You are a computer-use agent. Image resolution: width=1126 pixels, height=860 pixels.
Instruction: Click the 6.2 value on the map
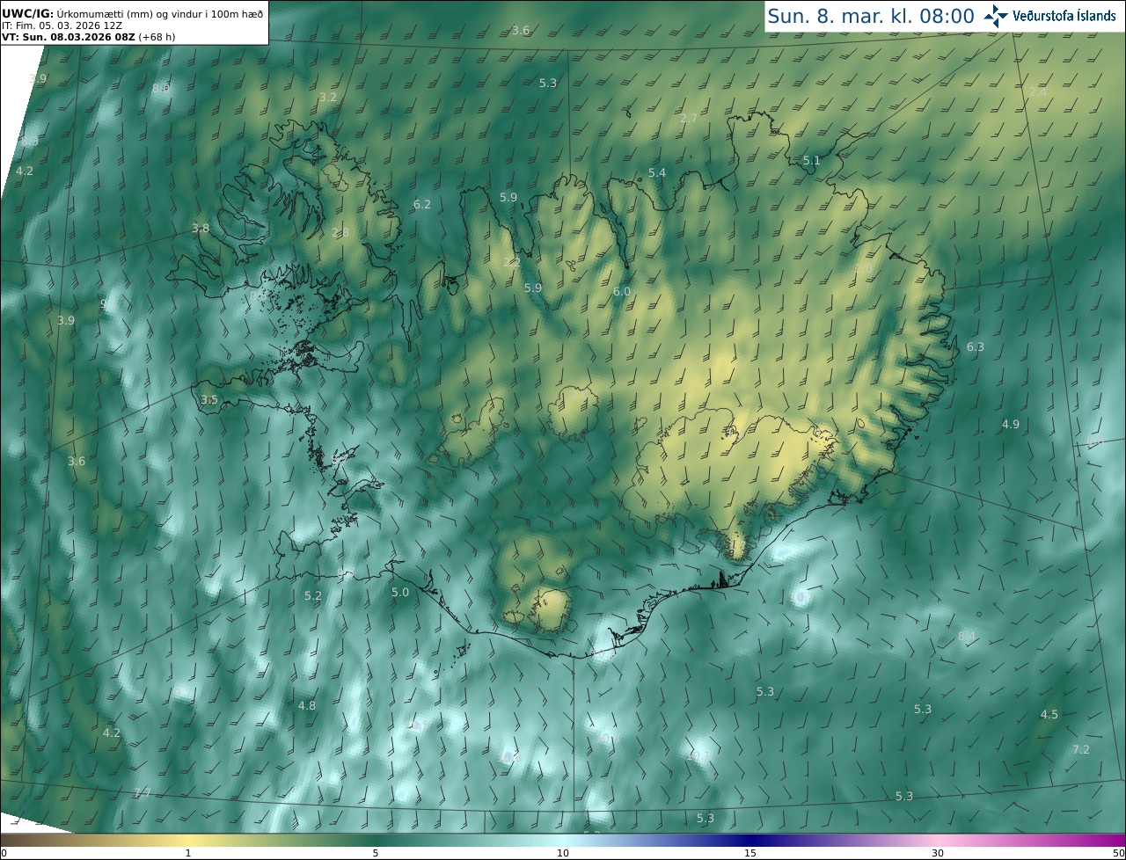(x=422, y=205)
